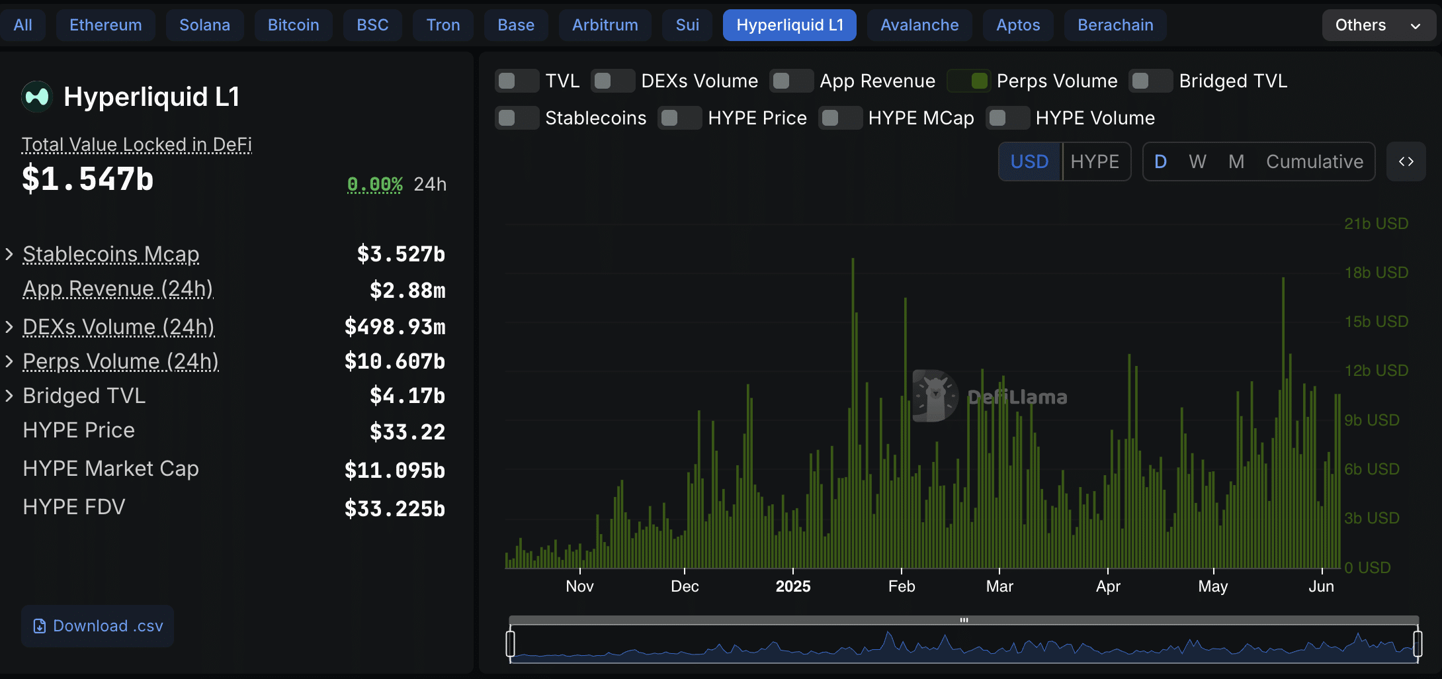This screenshot has height=679, width=1442.
Task: Set denomination to USD
Action: (1030, 161)
